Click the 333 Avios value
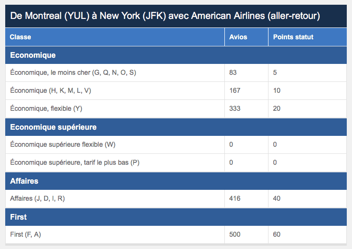This screenshot has height=249, width=352. pyautogui.click(x=235, y=109)
